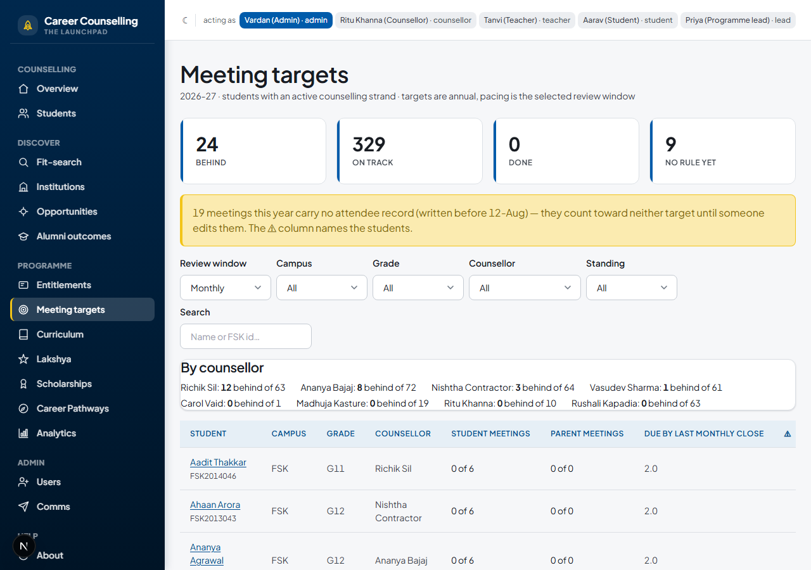Click Nishtha Contractor 3 behind of 64
The image size is (811, 570).
(503, 388)
